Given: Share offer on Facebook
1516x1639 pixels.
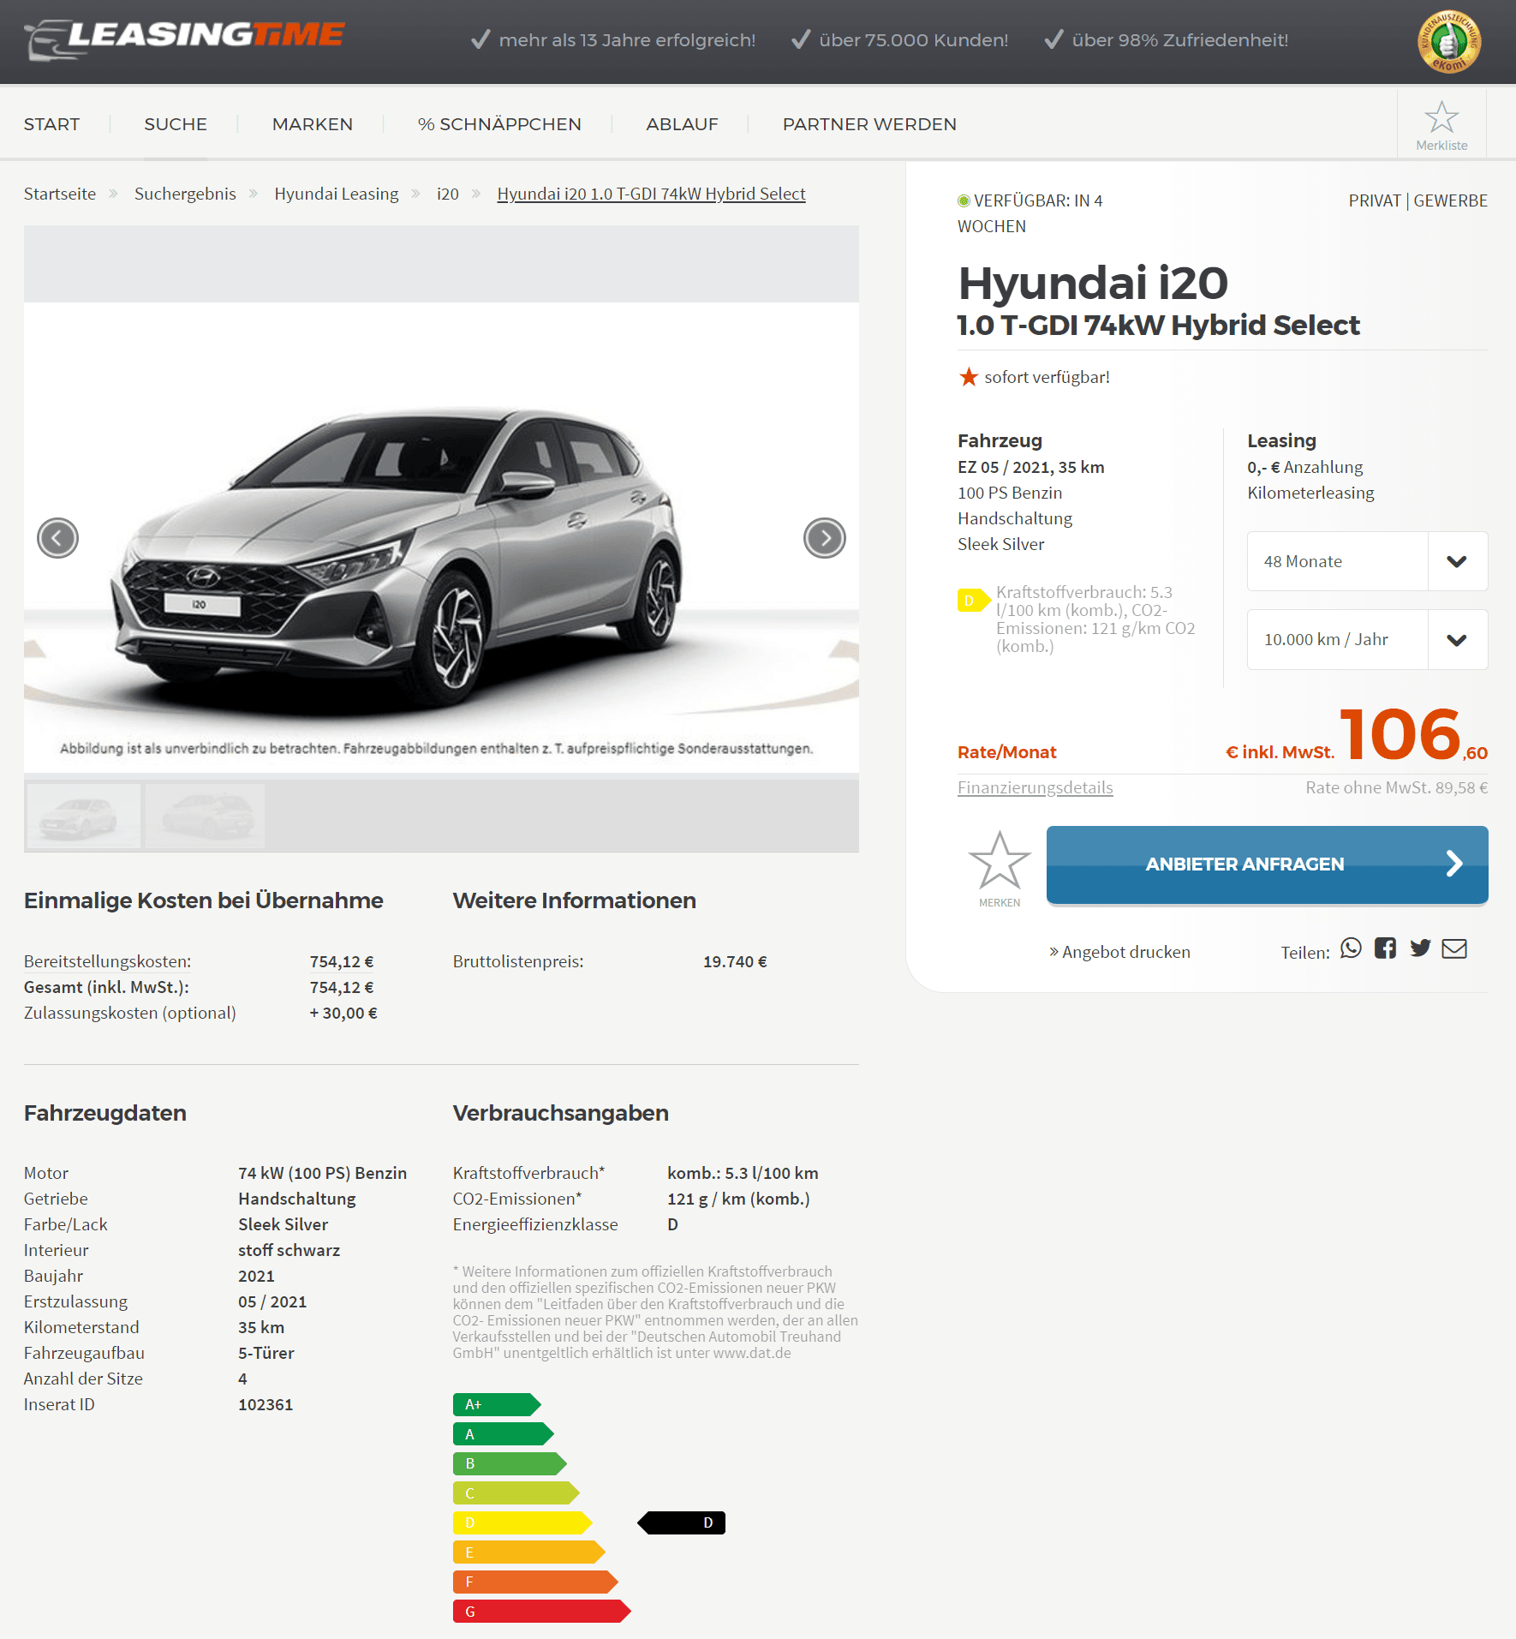Looking at the screenshot, I should (1385, 948).
